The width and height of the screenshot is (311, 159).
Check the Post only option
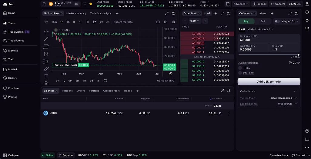(240, 73)
